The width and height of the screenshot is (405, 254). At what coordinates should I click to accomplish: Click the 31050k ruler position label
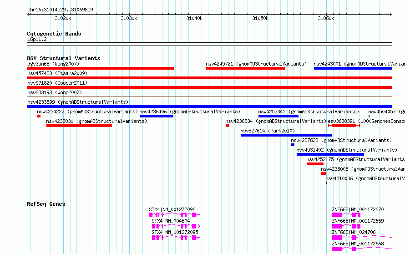(x=260, y=18)
